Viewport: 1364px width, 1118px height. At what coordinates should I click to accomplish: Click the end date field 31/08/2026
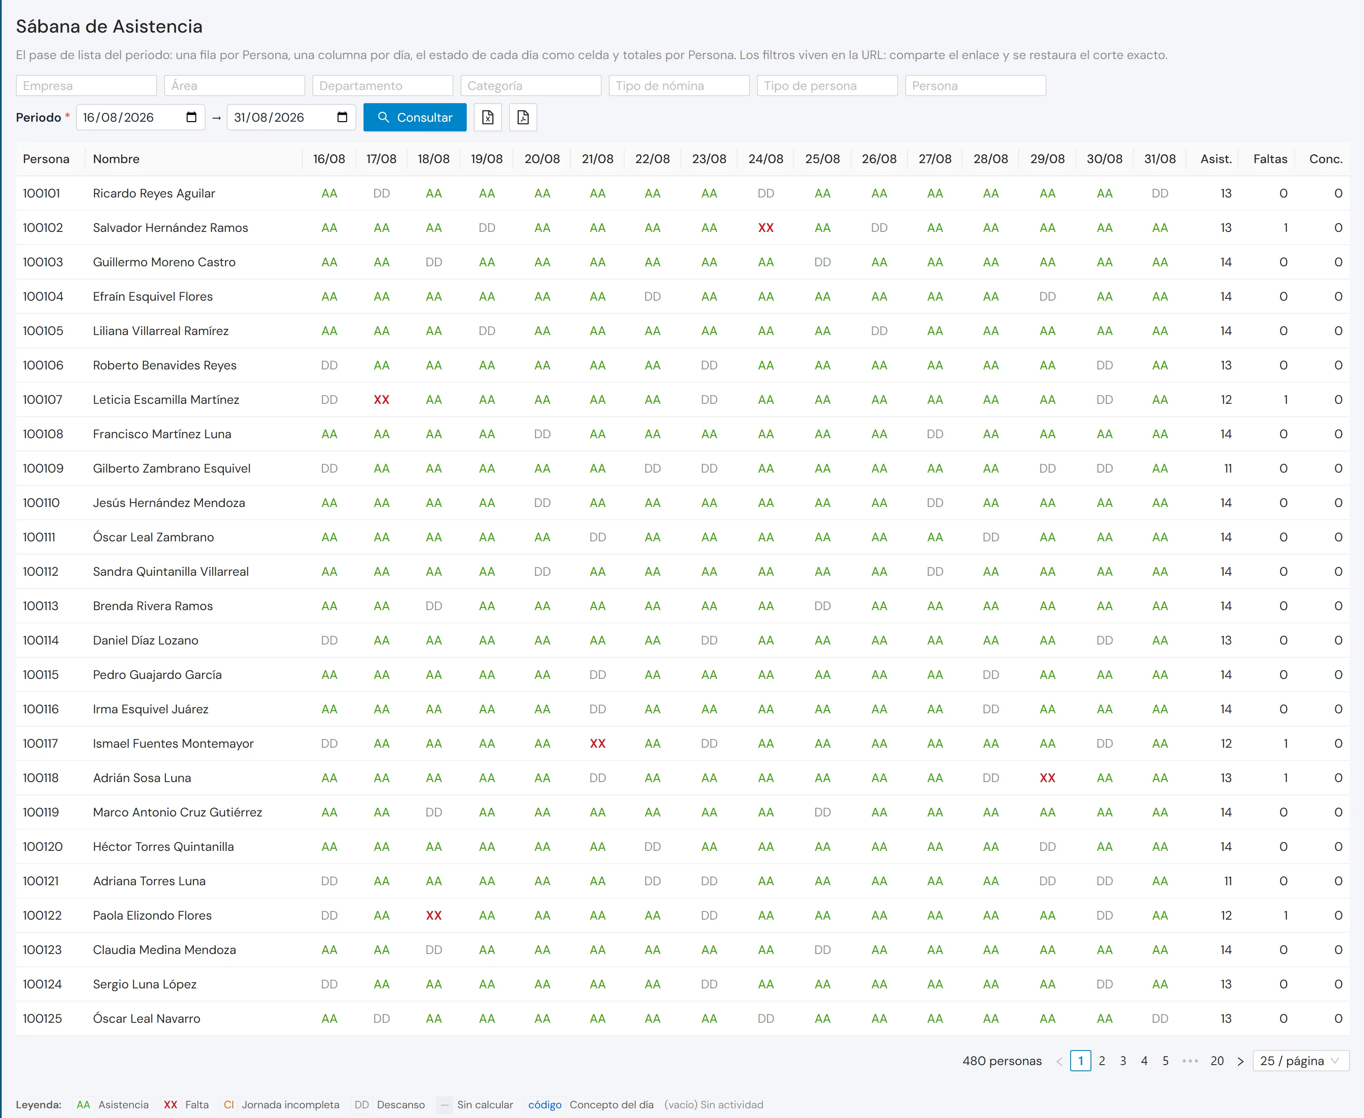(291, 117)
